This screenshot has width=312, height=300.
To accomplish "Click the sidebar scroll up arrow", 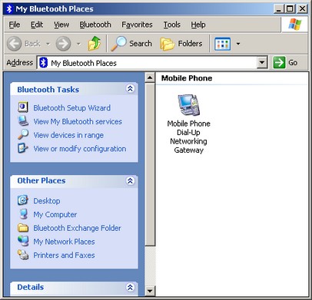I will [150, 77].
